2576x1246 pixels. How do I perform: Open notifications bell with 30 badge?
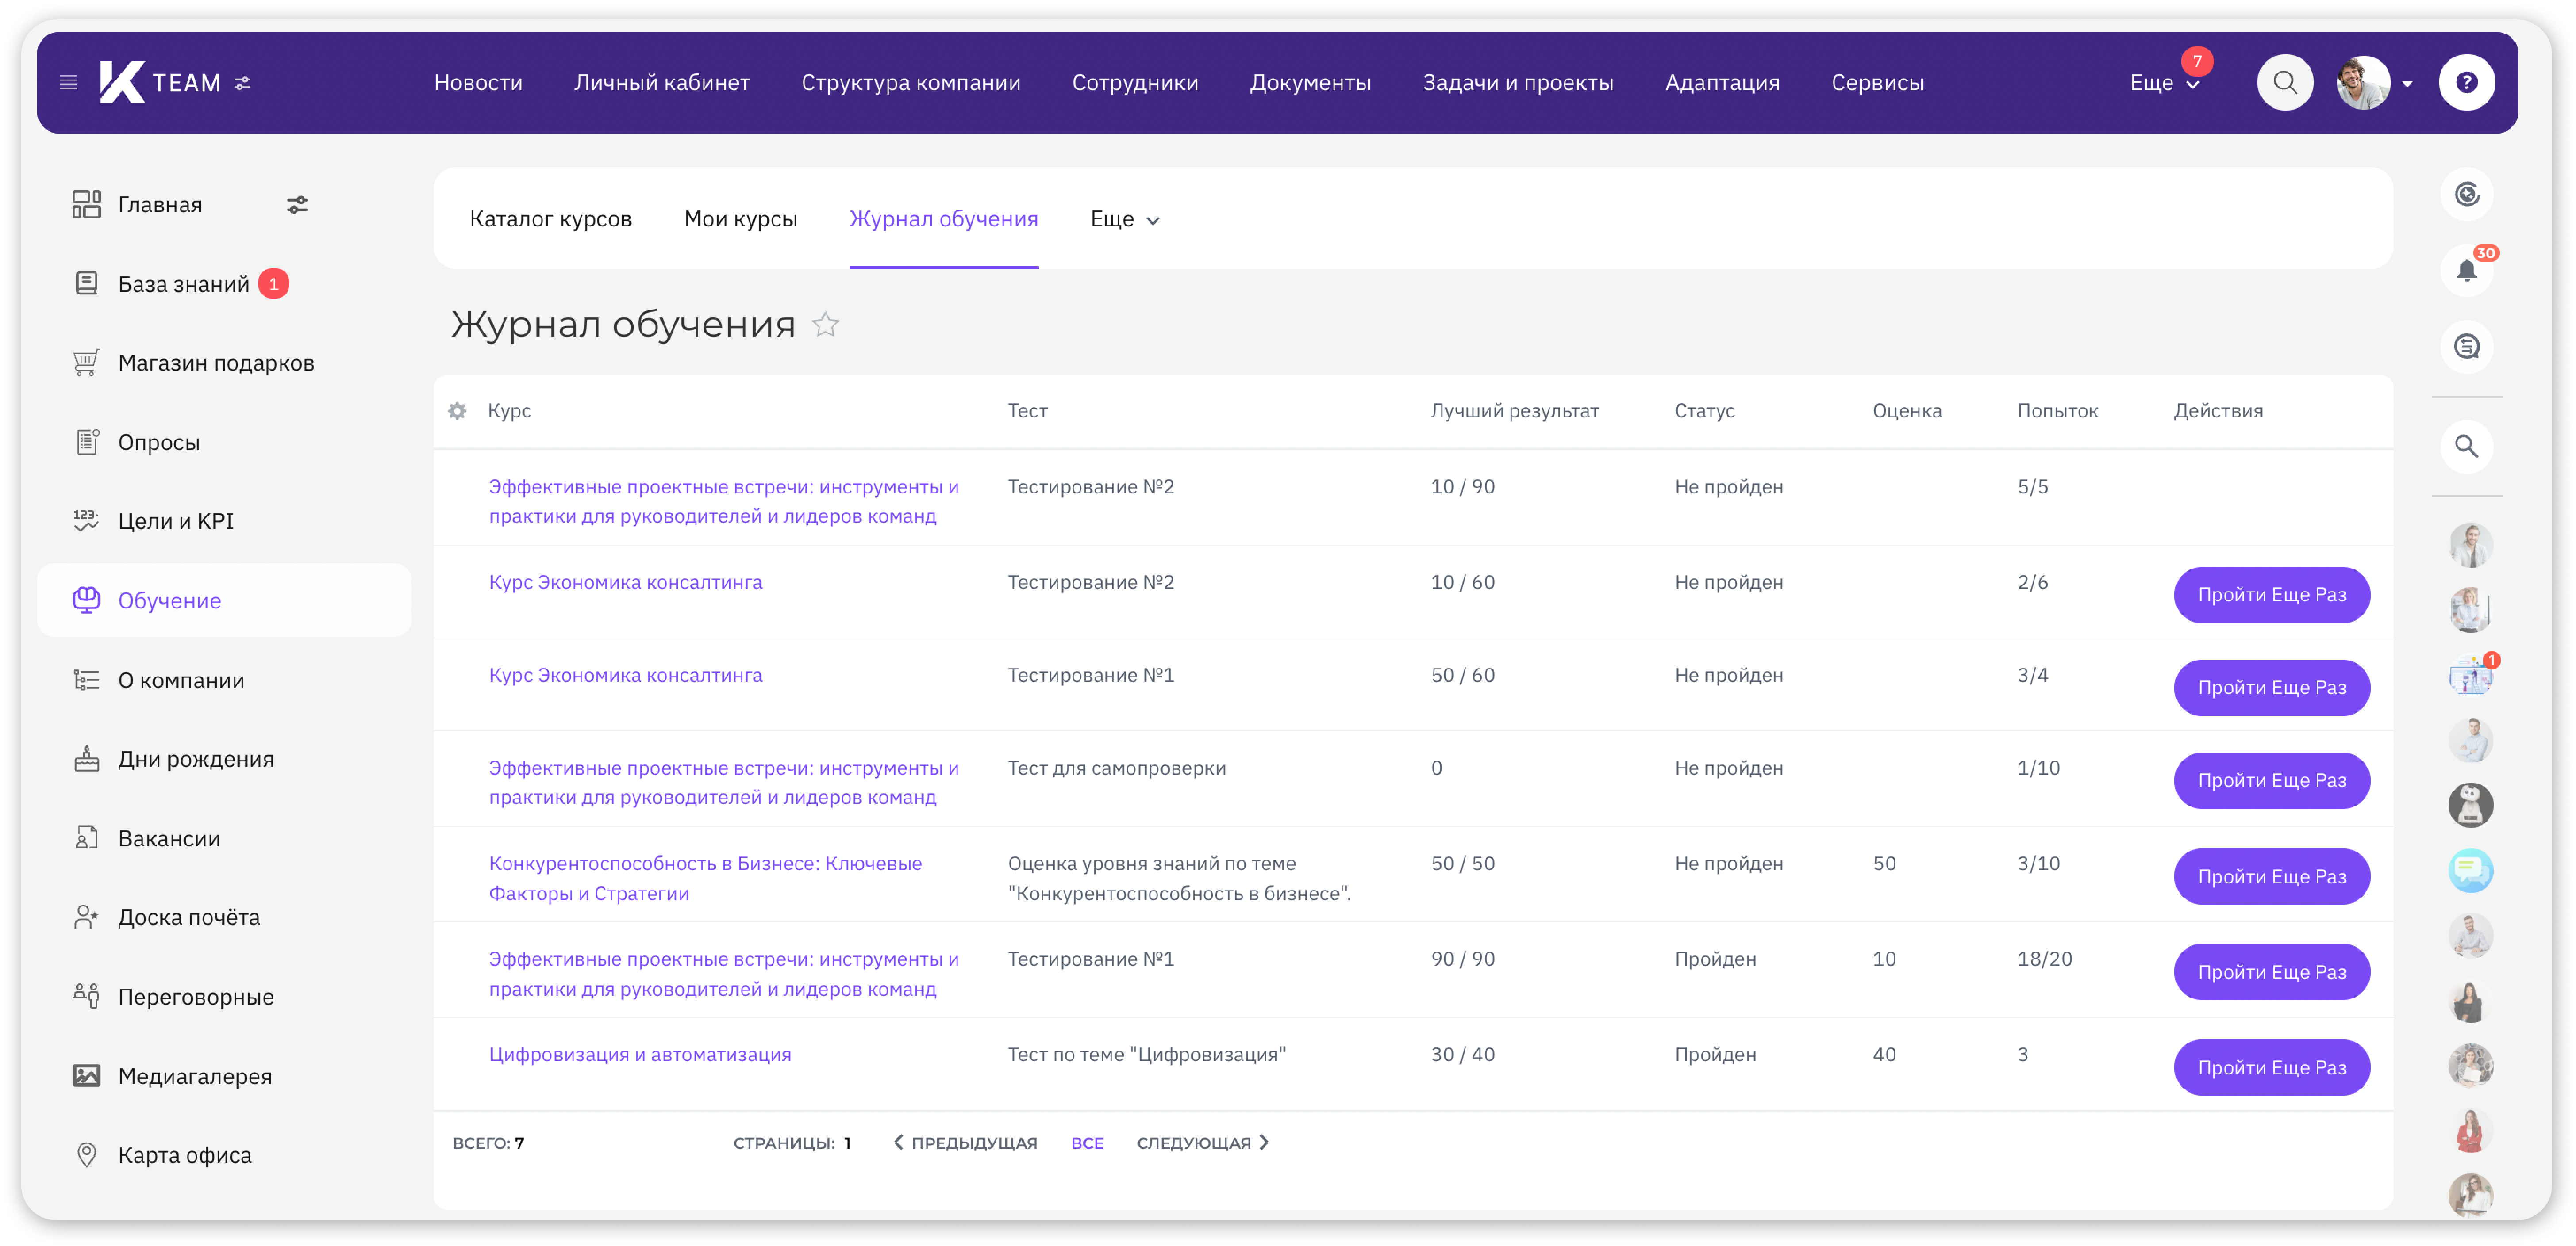pyautogui.click(x=2467, y=270)
